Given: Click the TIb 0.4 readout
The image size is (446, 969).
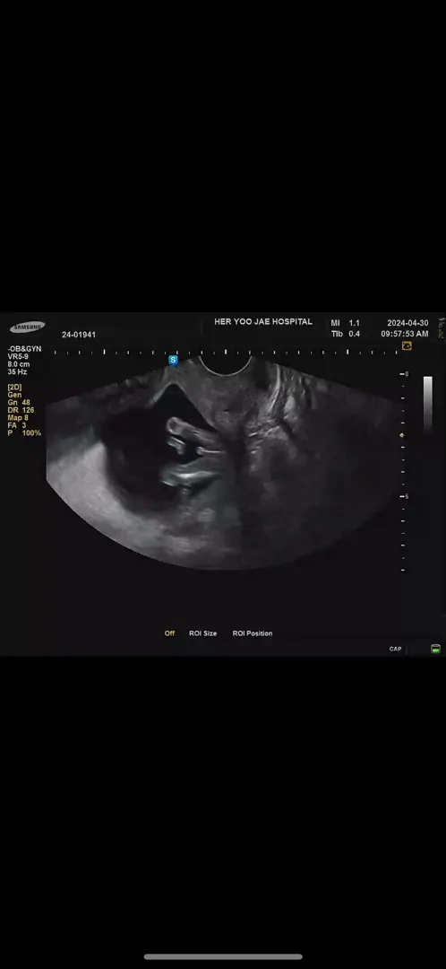Looking at the screenshot, I should pos(346,334).
